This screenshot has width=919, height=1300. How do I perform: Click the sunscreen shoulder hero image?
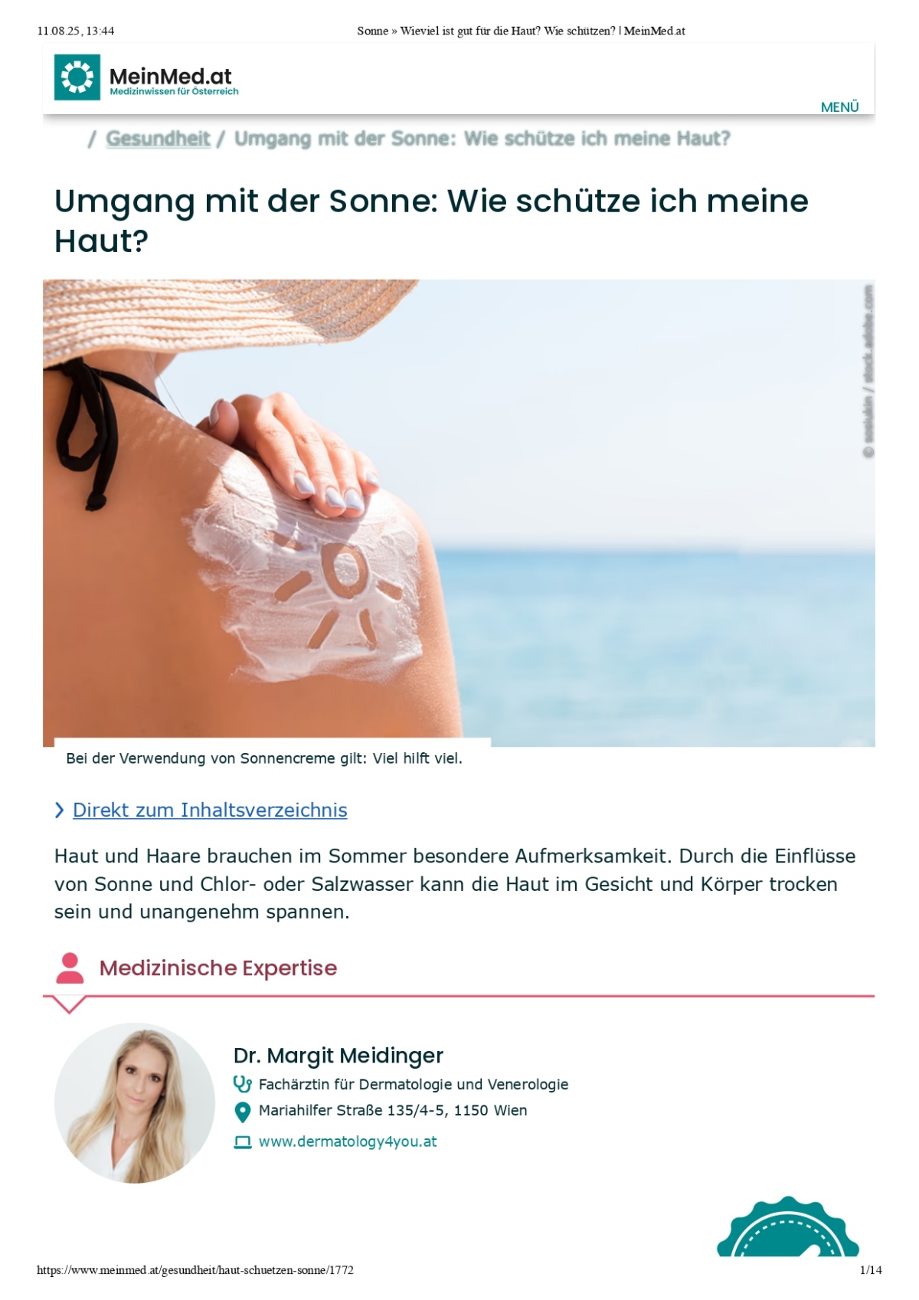point(459,512)
